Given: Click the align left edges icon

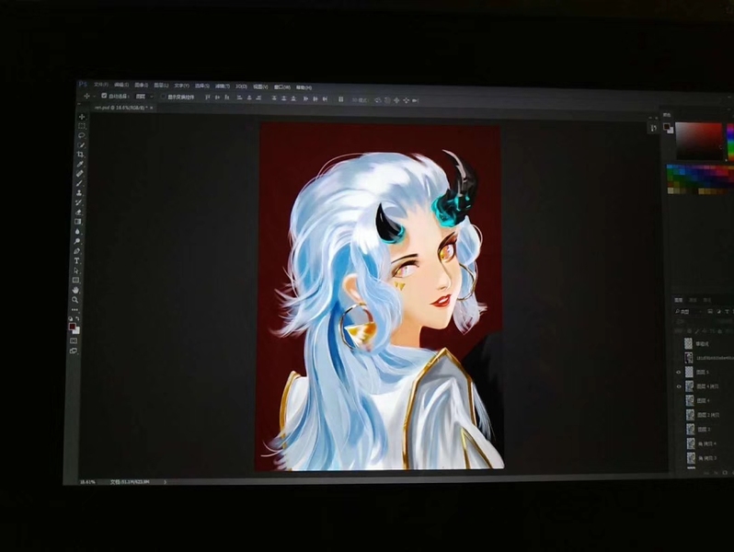Looking at the screenshot, I should point(240,98).
